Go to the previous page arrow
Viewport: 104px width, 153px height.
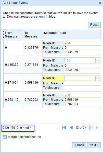[71, 127]
